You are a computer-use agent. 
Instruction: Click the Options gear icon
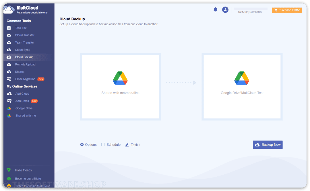(x=82, y=145)
